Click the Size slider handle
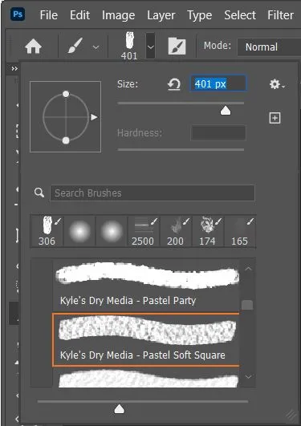301x426 pixels. 226,111
